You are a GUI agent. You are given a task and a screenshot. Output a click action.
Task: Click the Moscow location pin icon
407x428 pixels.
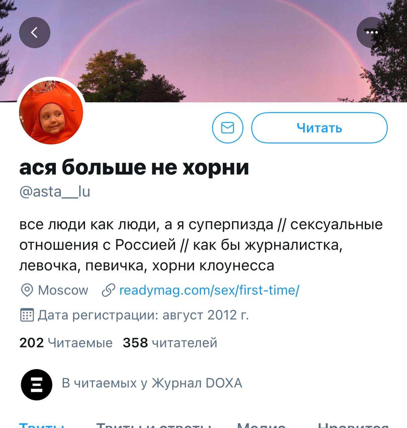click(x=27, y=290)
